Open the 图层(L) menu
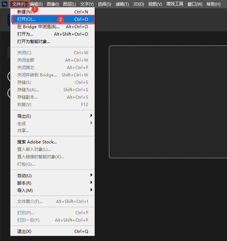227x241 pixels. (69, 4)
